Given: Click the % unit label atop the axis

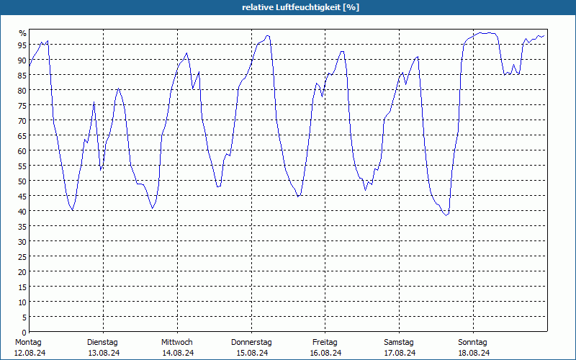Looking at the screenshot, I should (23, 33).
